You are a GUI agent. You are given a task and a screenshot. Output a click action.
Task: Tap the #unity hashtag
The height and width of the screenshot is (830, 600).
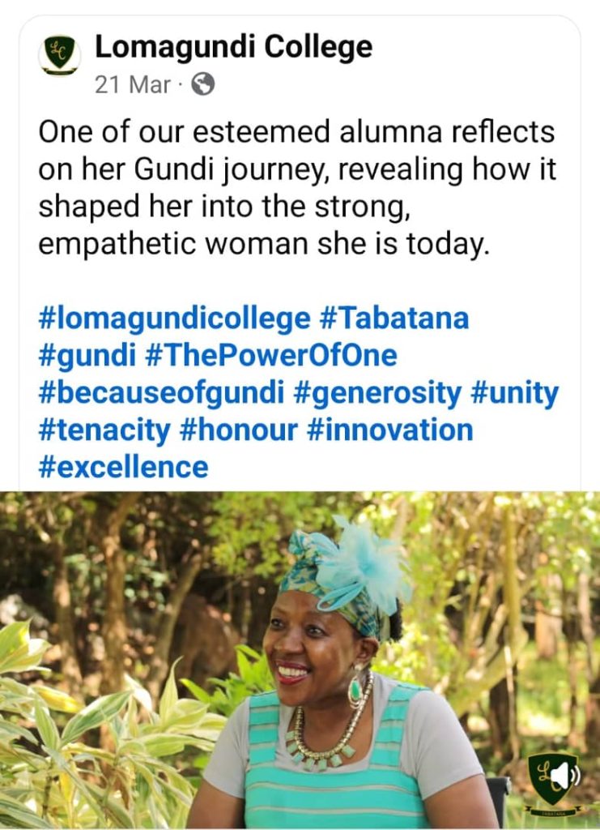pyautogui.click(x=514, y=393)
